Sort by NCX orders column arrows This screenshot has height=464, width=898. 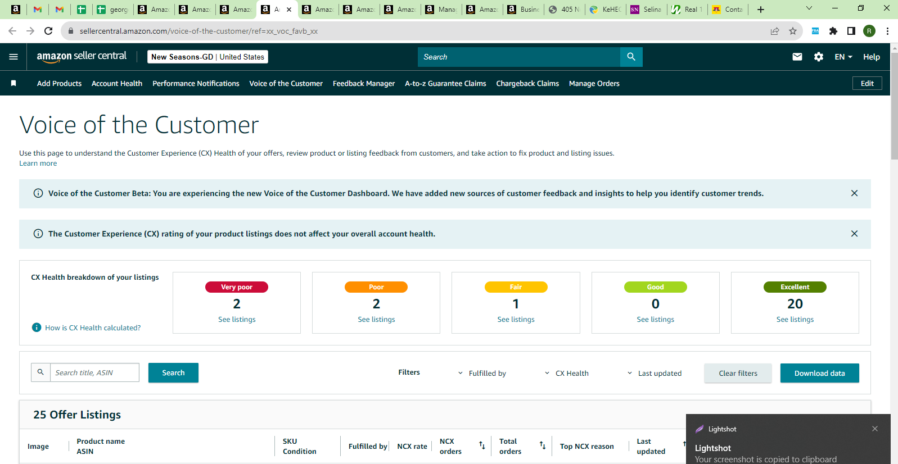tap(482, 445)
